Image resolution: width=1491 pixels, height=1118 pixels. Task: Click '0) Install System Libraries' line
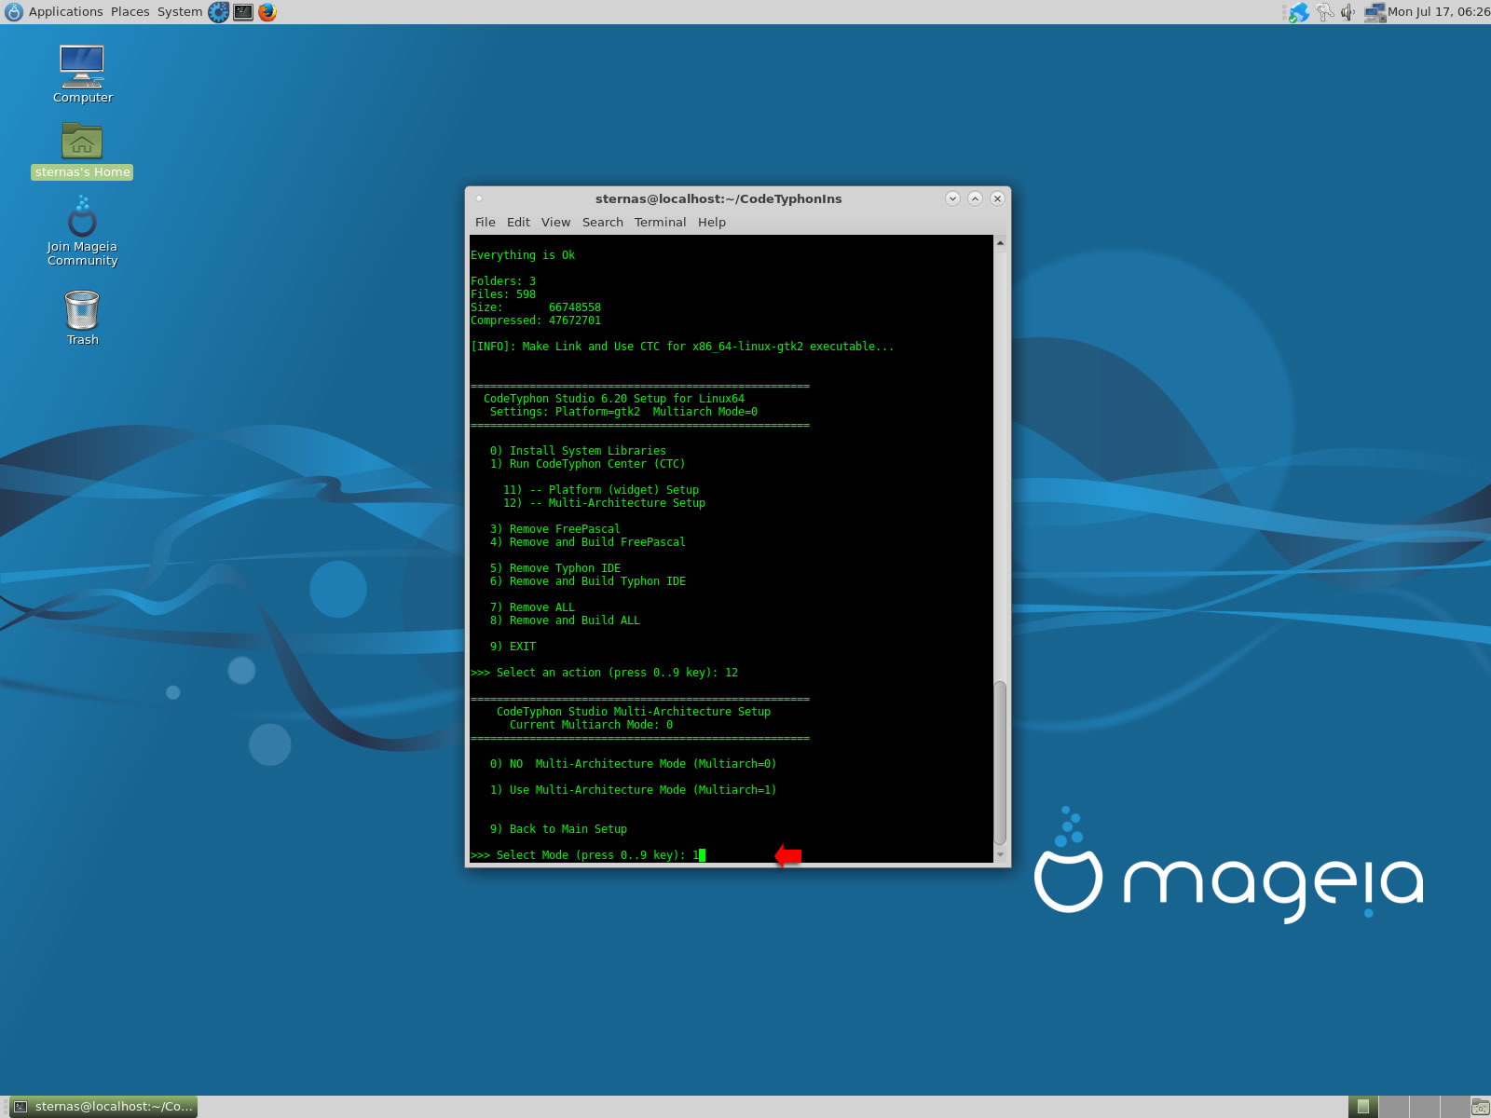578,451
